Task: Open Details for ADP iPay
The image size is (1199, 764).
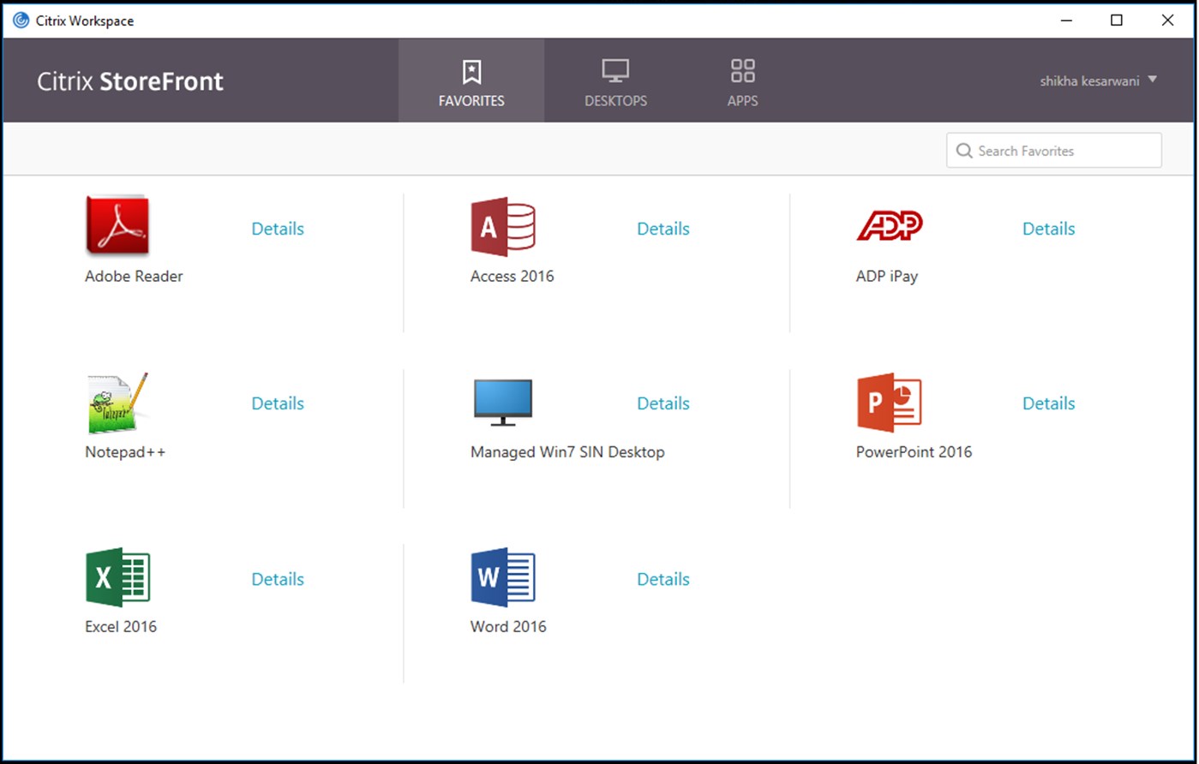Action: pos(1049,229)
